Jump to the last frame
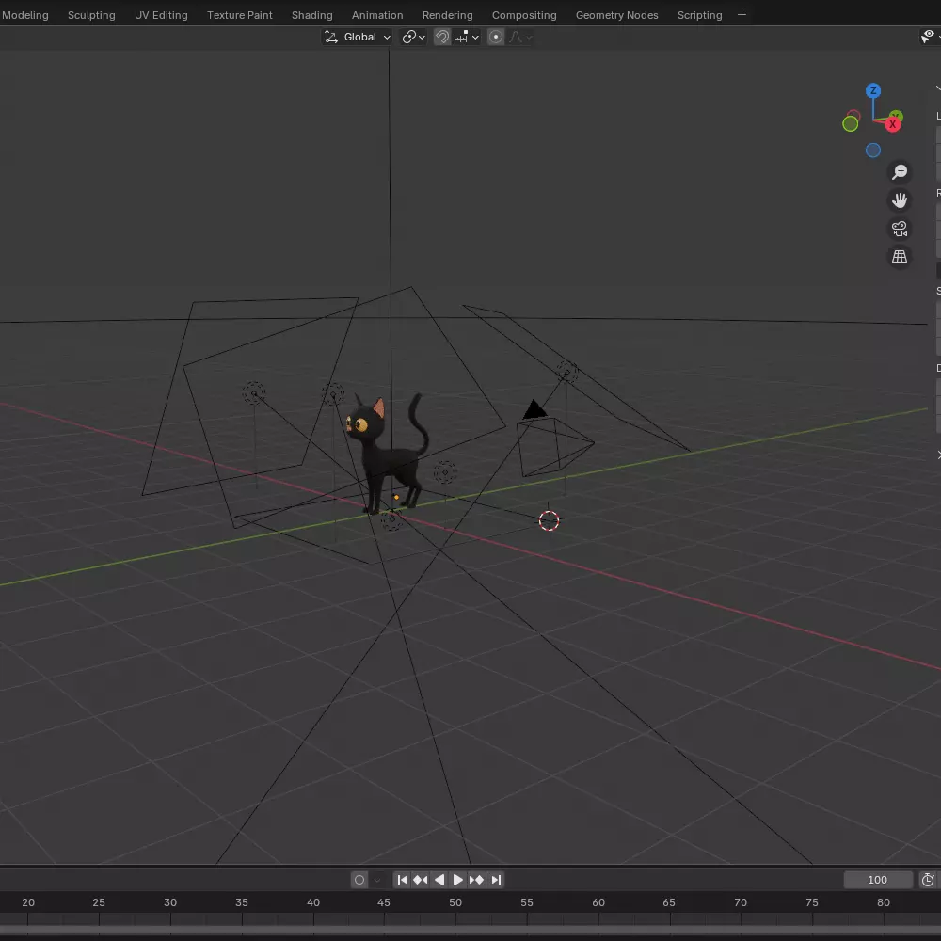Screen dimensions: 941x941 point(496,880)
